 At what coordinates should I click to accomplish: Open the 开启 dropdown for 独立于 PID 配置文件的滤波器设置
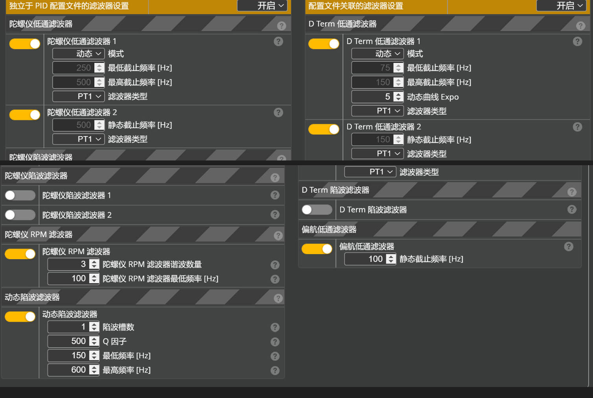tap(262, 6)
